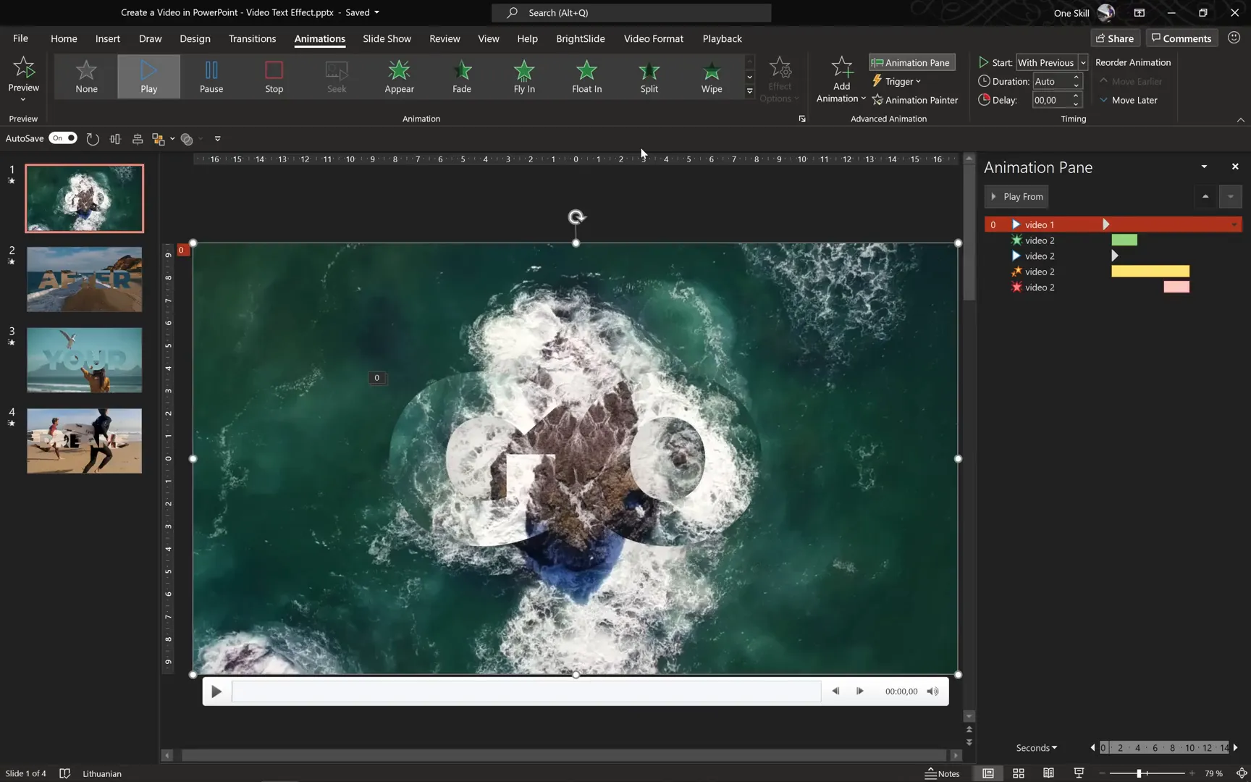Switch to the Playback tab
This screenshot has height=782, width=1251.
tap(721, 38)
